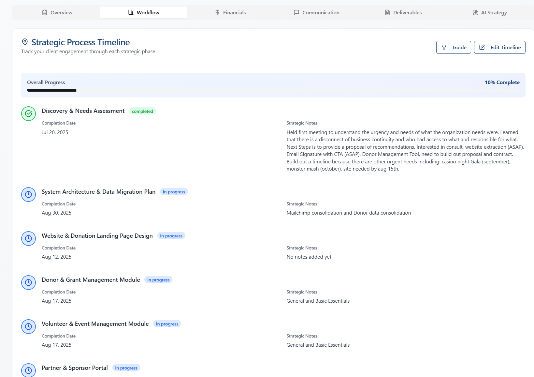Click the 'No notes added yet' text
Screen dimensions: 534x377
coord(309,257)
